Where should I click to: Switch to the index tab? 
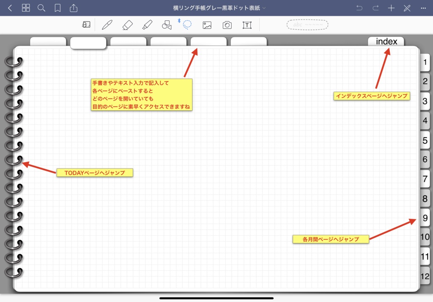(x=386, y=41)
